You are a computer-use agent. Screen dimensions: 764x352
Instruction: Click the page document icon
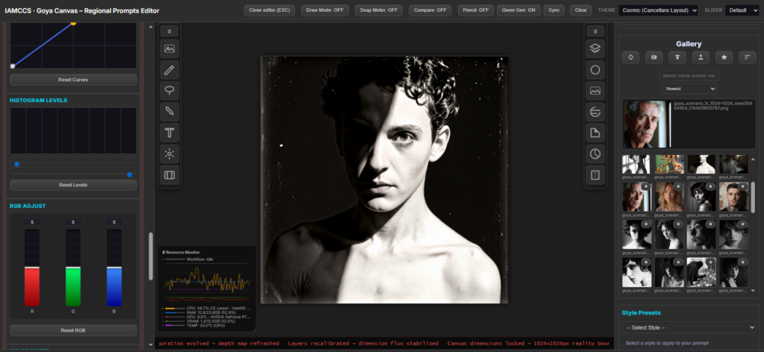pyautogui.click(x=595, y=133)
